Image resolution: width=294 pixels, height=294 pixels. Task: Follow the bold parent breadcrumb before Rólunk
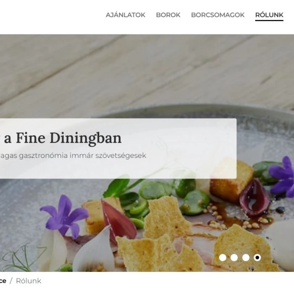[x=3, y=281]
